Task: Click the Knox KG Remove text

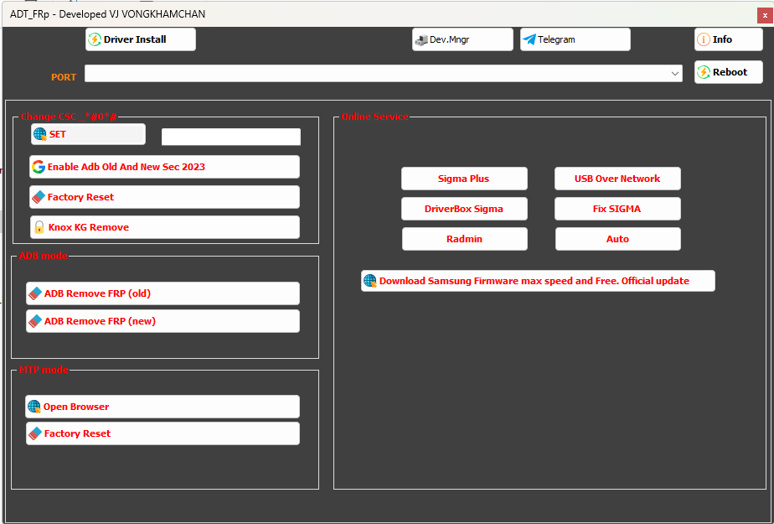Action: tap(88, 227)
